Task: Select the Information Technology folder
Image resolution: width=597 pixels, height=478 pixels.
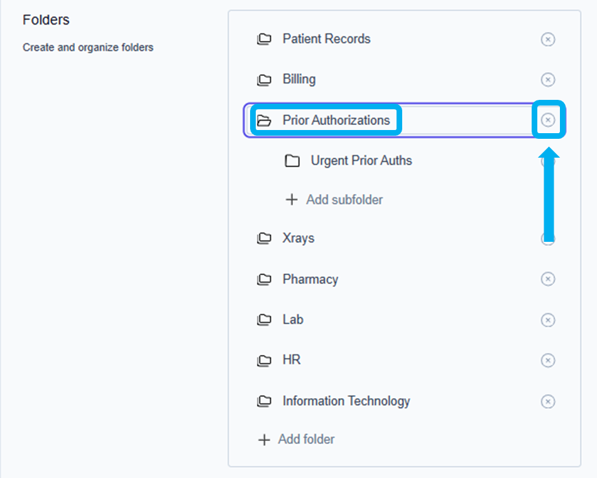Action: pos(346,401)
